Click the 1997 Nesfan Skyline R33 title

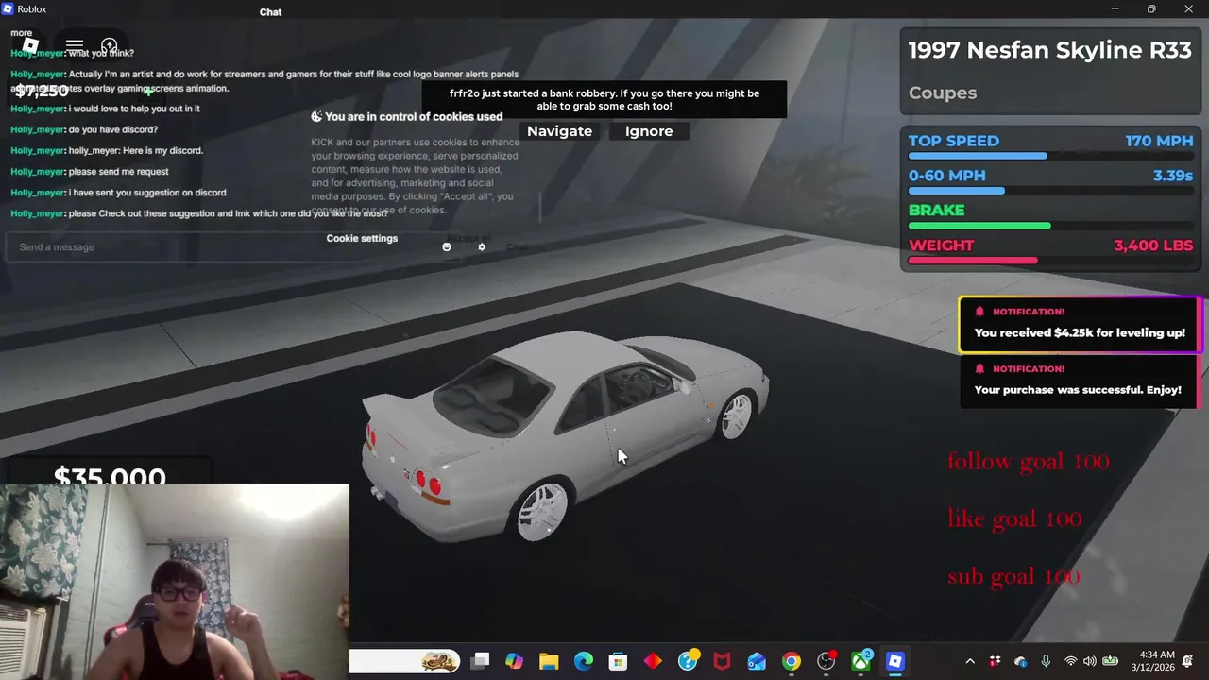coord(1049,50)
